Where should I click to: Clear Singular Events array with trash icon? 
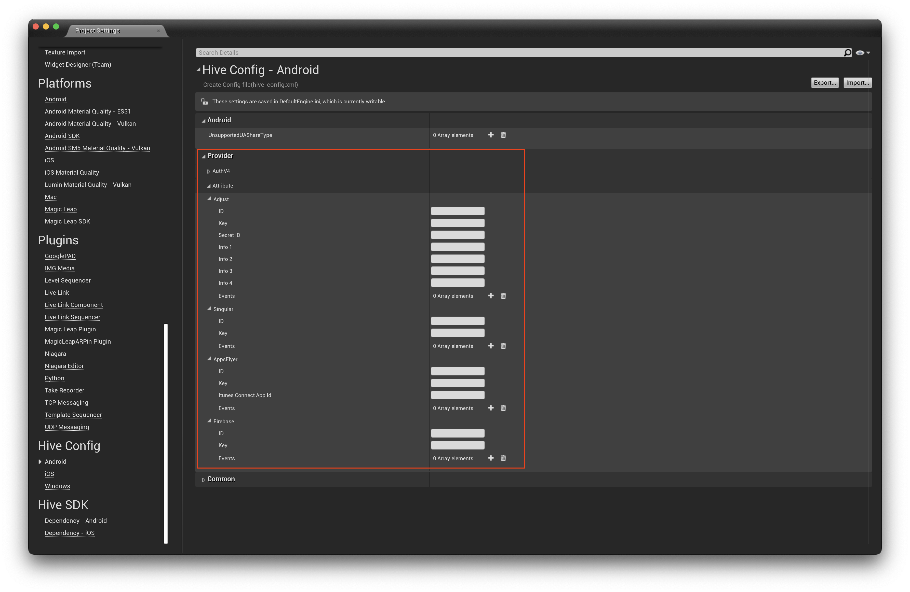click(x=503, y=346)
